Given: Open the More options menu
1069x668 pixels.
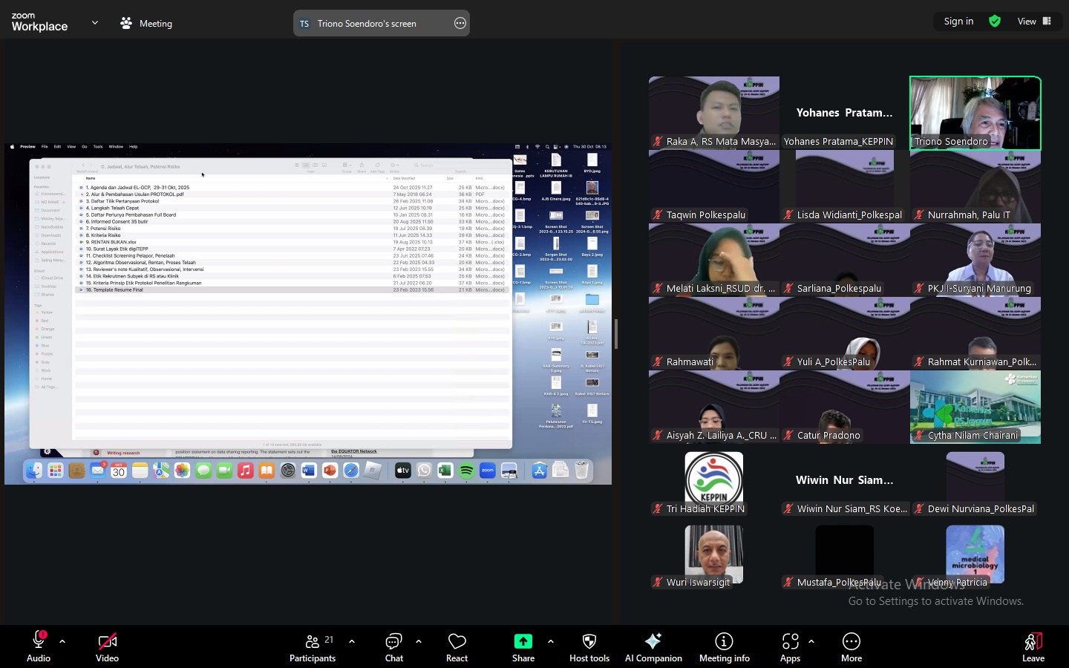Looking at the screenshot, I should [851, 647].
